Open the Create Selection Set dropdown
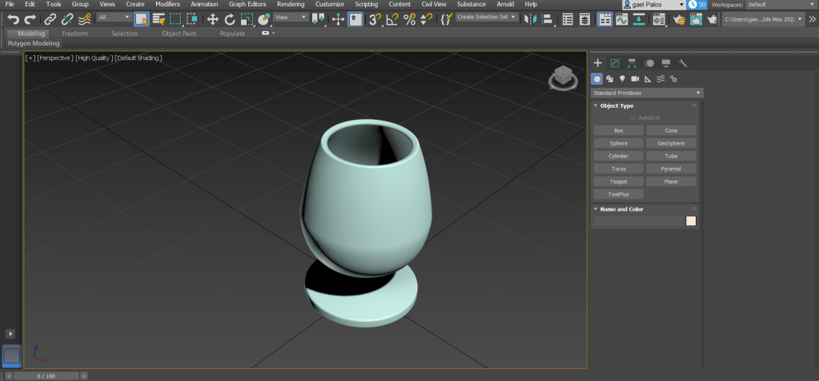The image size is (819, 381). point(487,17)
